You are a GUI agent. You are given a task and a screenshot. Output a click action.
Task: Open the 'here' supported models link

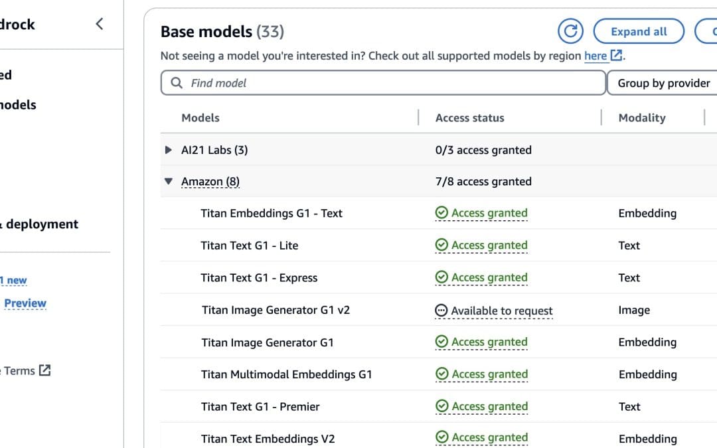(x=595, y=56)
